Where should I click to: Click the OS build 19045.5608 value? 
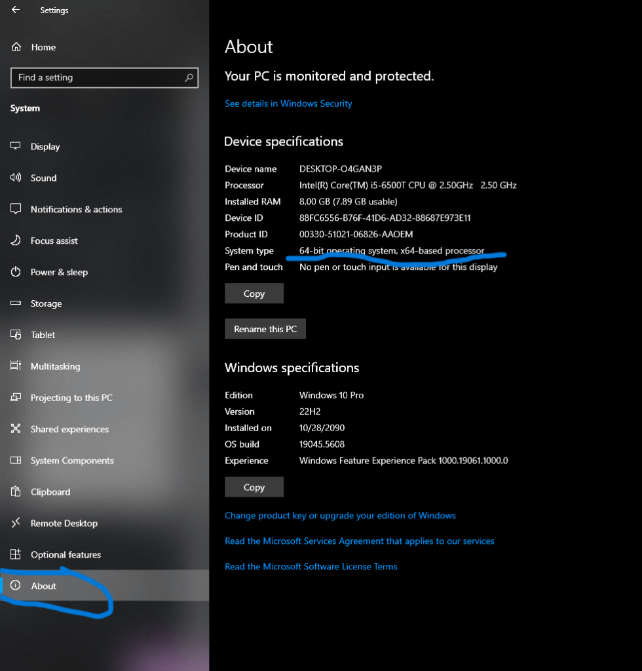click(322, 444)
